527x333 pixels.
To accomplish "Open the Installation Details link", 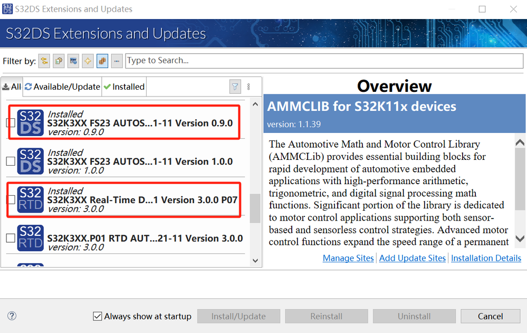I will tap(486, 258).
